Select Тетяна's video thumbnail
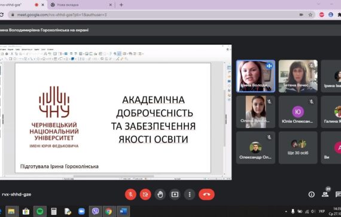Viewport: 341px width, 217px height. tap(298, 76)
